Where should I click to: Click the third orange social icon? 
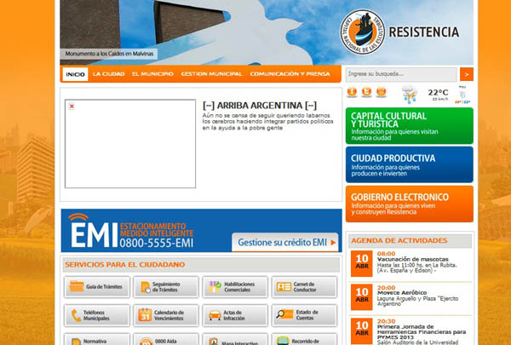(382, 92)
